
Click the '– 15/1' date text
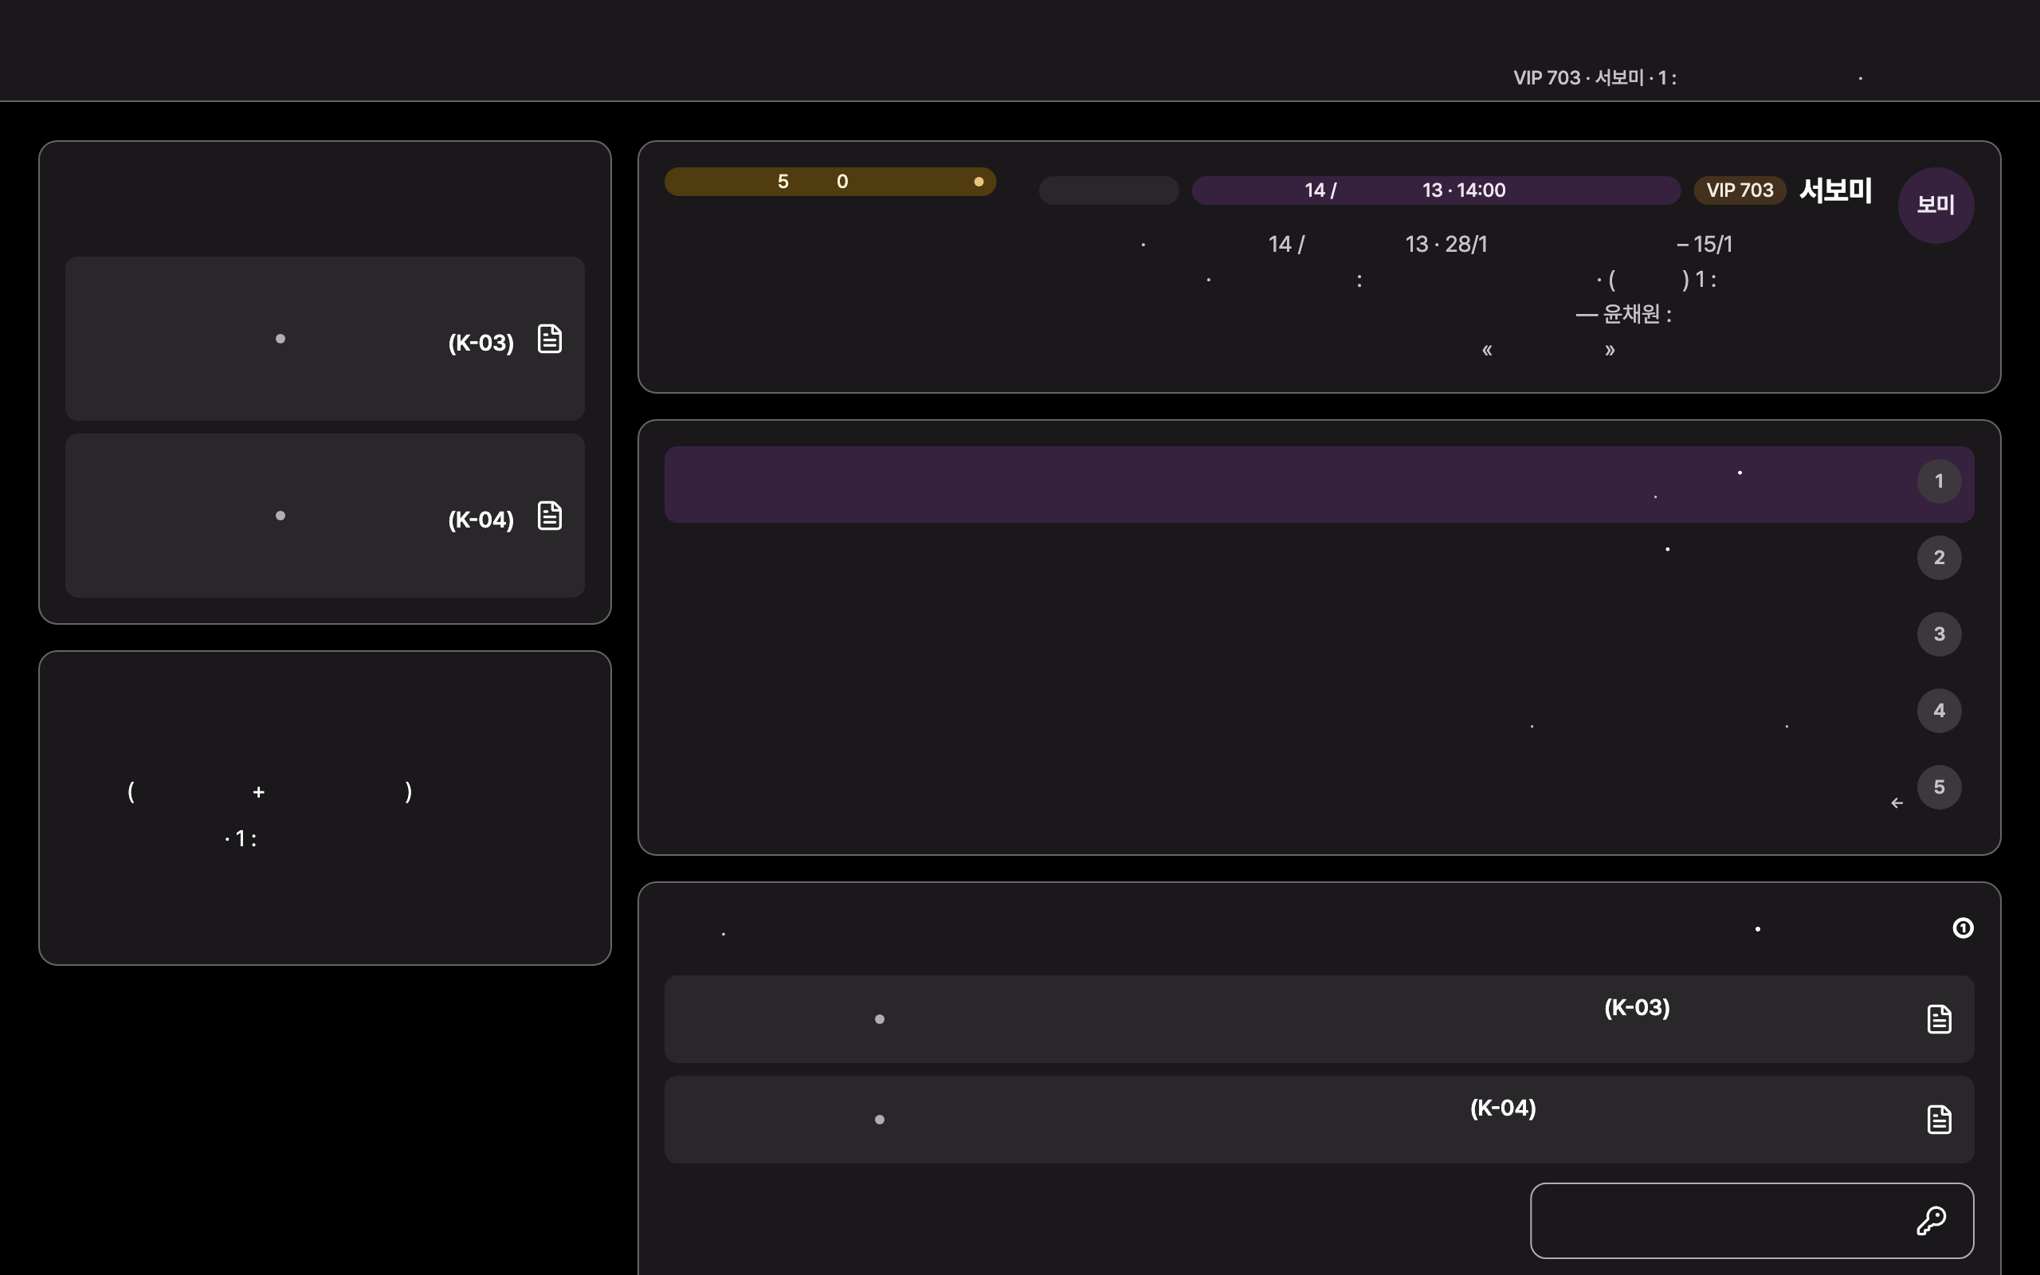coord(1704,245)
